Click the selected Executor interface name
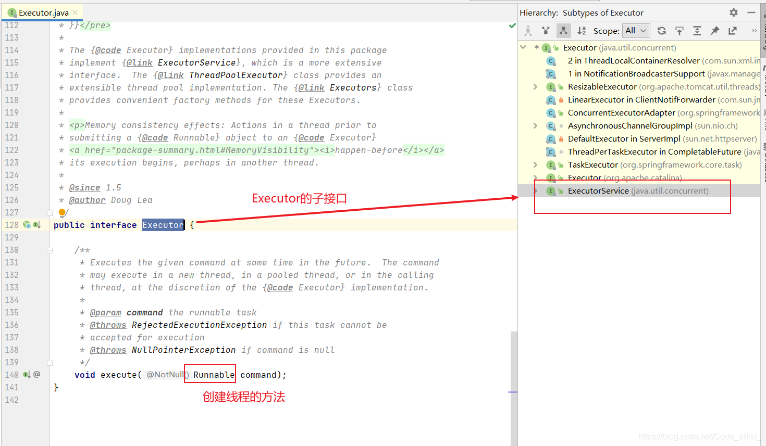766x446 pixels. (x=163, y=225)
